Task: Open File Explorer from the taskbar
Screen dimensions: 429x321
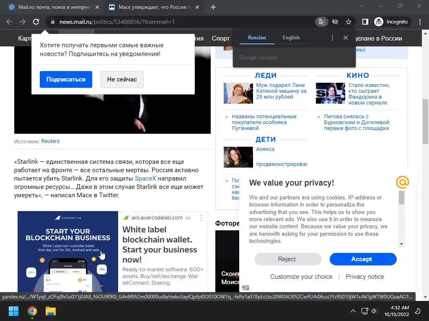Action: click(x=51, y=311)
